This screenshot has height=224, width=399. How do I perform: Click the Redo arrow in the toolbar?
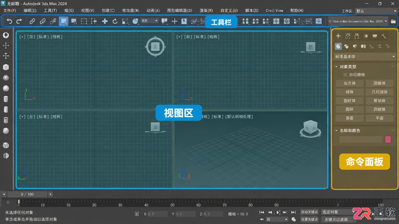pos(19,21)
